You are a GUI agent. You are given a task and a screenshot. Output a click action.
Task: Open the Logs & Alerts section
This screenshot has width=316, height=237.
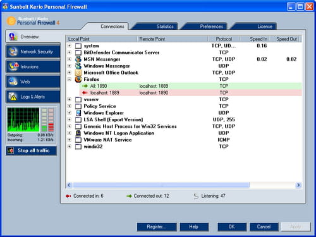tap(33, 97)
